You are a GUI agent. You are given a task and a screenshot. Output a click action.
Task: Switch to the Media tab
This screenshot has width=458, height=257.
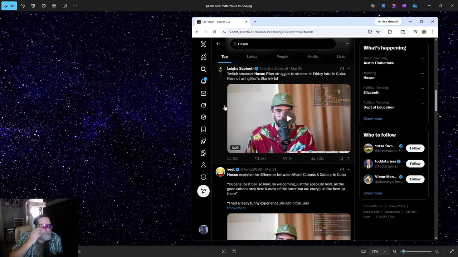click(312, 56)
